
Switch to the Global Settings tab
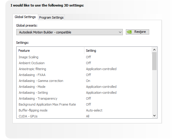click(x=25, y=17)
